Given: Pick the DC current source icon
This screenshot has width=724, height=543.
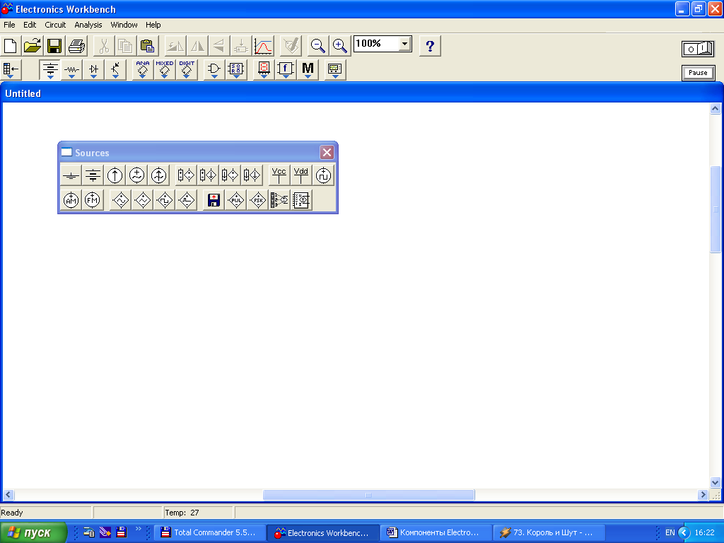Looking at the screenshot, I should [115, 175].
